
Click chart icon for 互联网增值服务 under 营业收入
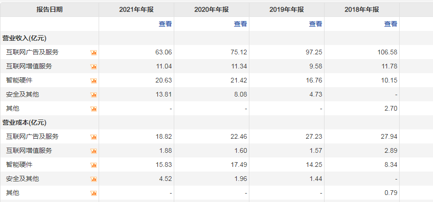93,67
